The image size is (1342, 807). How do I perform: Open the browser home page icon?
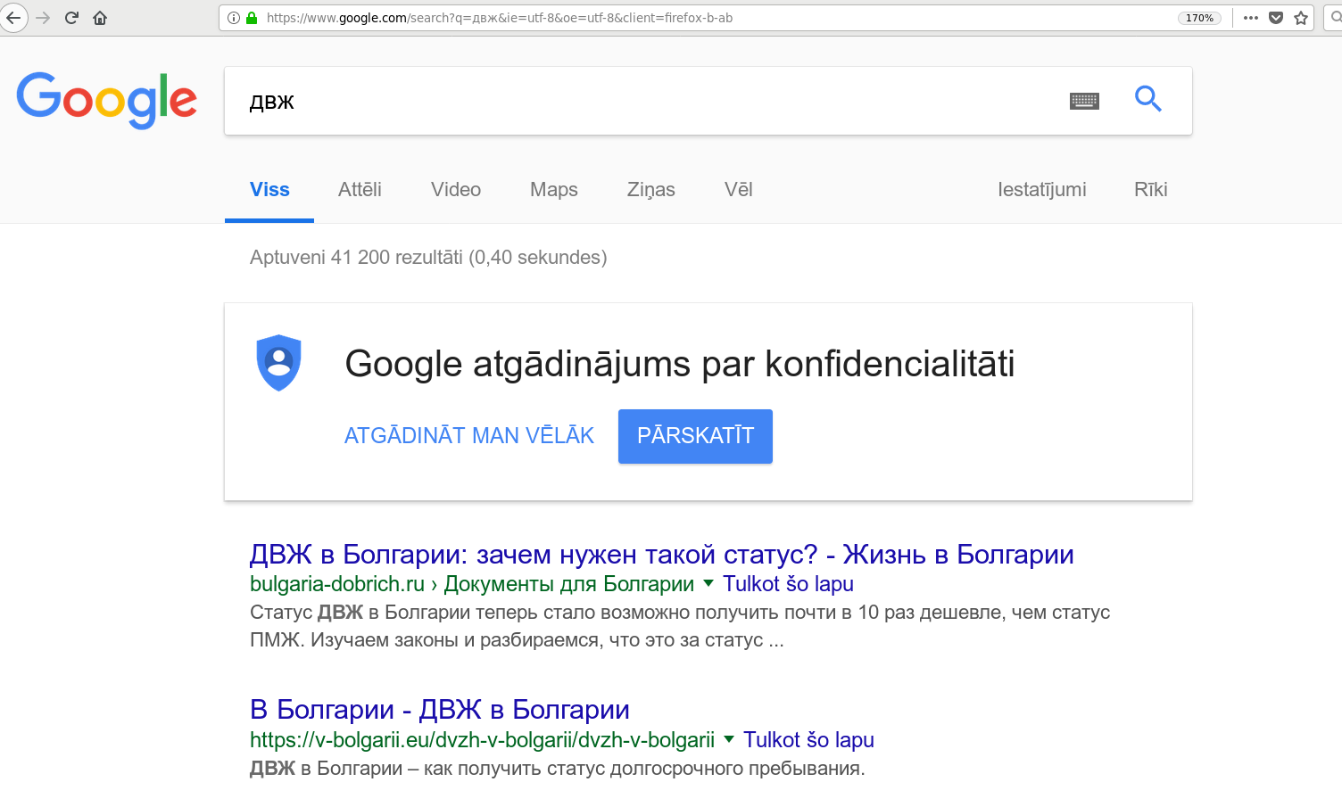click(x=100, y=18)
